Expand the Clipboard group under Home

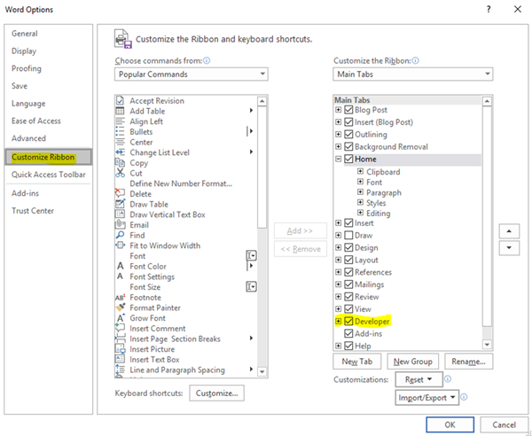click(361, 172)
